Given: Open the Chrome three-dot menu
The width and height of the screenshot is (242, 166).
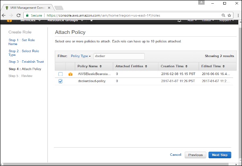Looking at the screenshot, I should tap(238, 15).
